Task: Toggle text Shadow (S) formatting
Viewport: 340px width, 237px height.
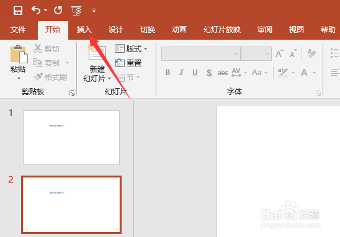Action: 209,73
